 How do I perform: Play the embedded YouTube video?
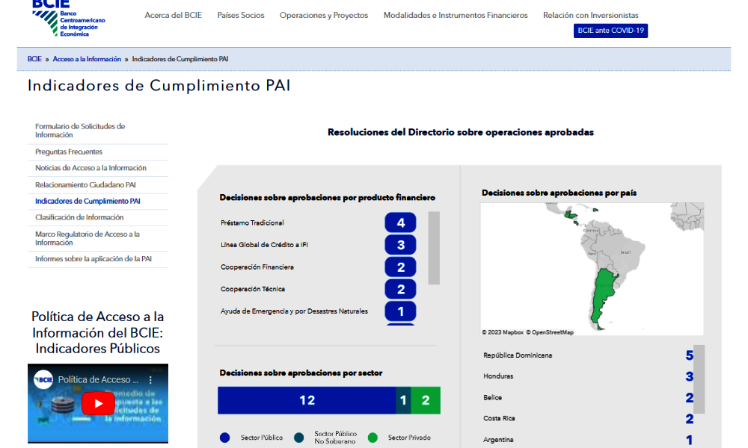[x=98, y=404]
